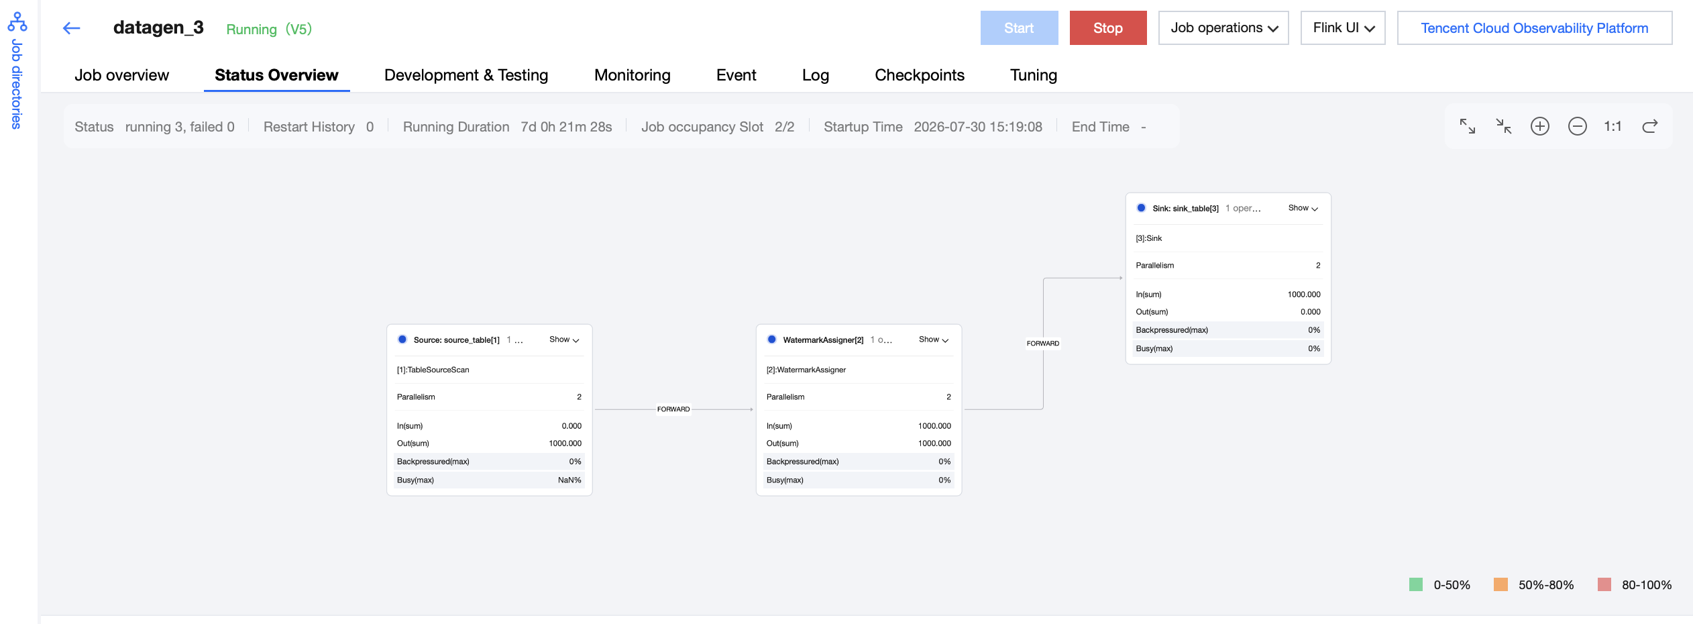Open Tencent Cloud Observability Platform link
This screenshot has width=1693, height=624.
tap(1535, 28)
